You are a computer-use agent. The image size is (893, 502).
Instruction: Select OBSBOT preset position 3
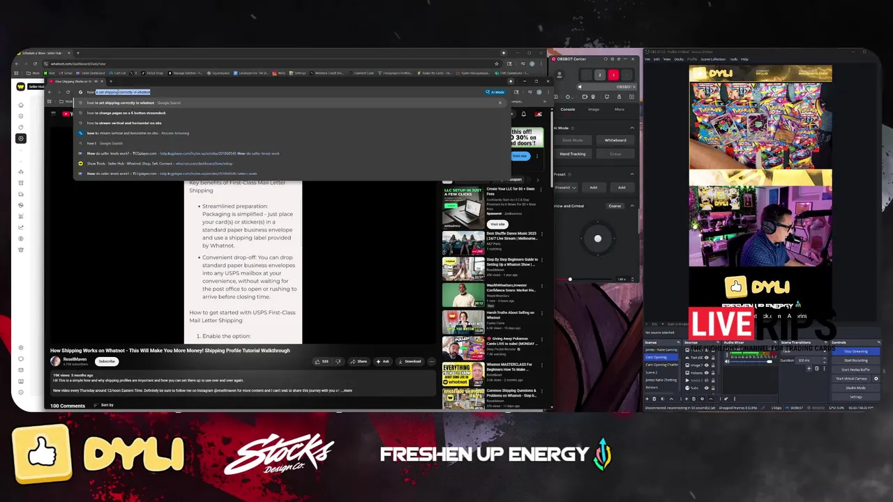coord(613,75)
